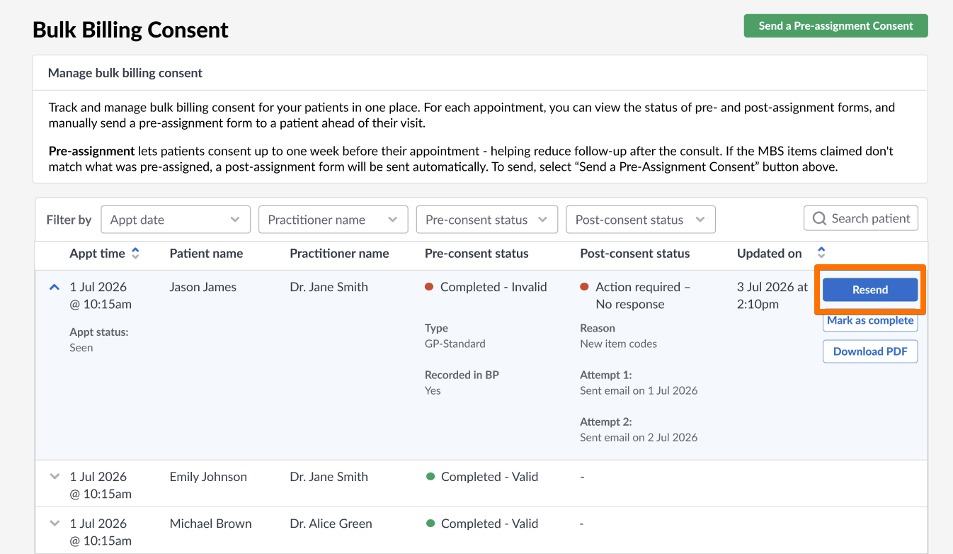Expand Michael Brown row chevron
The image size is (953, 554).
[x=55, y=524]
